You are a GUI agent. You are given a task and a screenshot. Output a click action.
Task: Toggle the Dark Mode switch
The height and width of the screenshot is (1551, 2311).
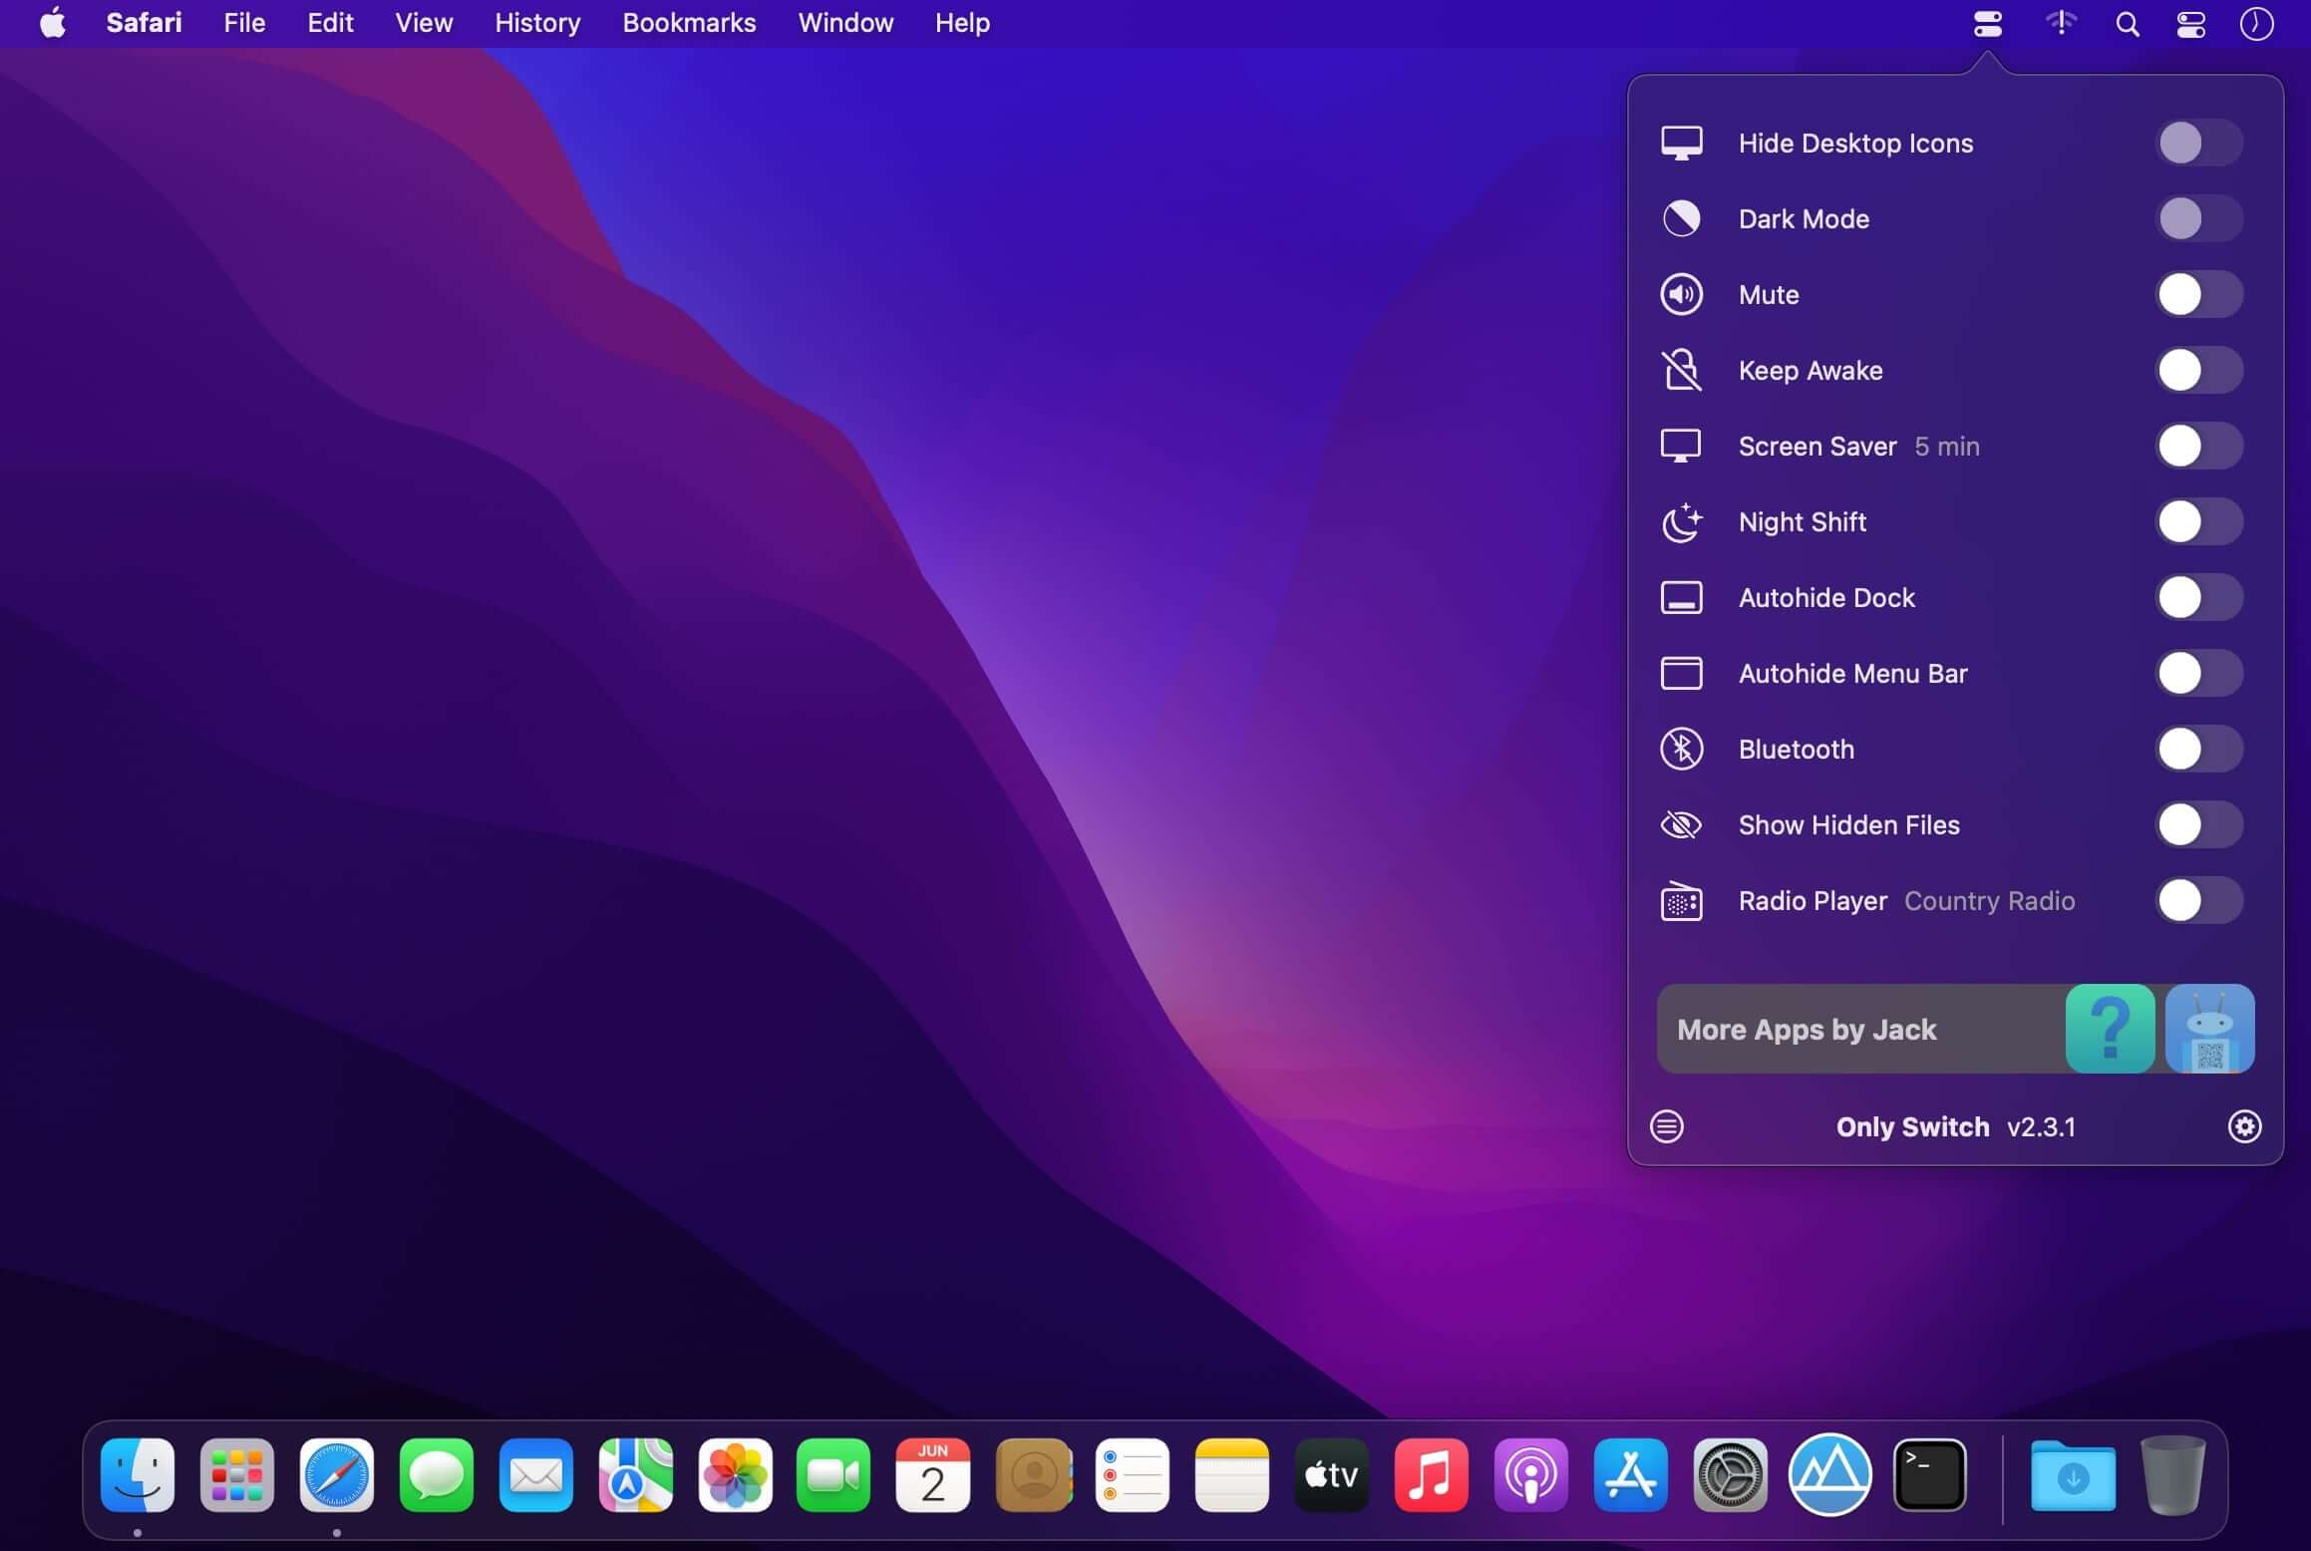click(x=2198, y=219)
